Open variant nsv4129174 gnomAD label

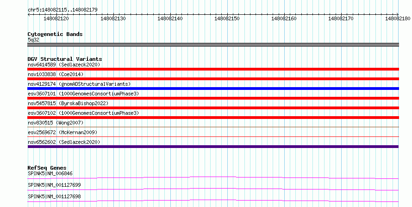point(79,84)
